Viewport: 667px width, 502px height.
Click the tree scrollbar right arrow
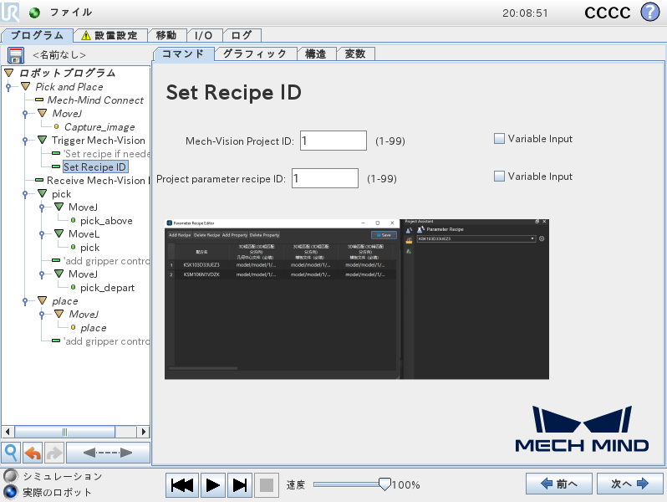point(144,432)
